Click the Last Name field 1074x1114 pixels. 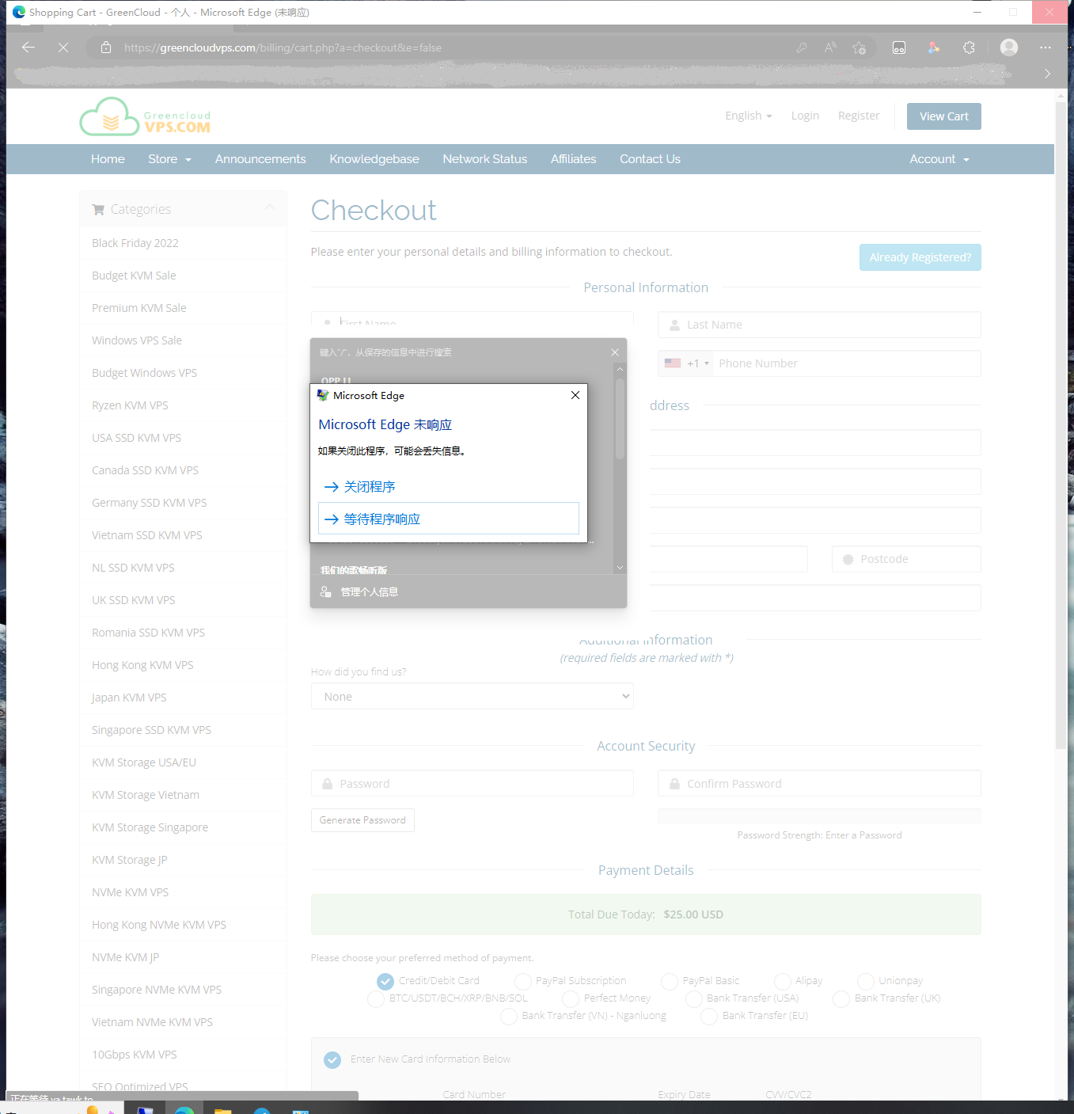(x=819, y=325)
